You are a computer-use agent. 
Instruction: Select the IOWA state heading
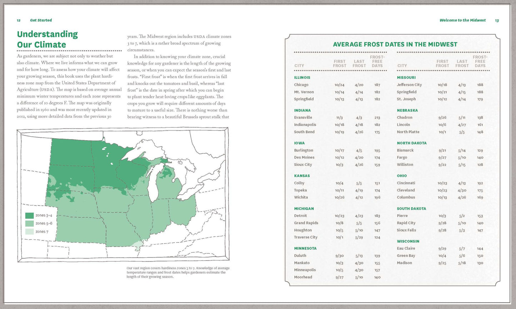pyautogui.click(x=299, y=143)
